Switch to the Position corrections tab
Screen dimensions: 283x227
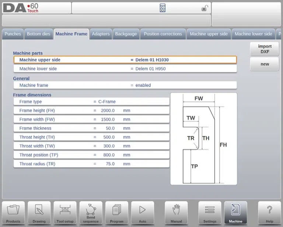tap(163, 34)
